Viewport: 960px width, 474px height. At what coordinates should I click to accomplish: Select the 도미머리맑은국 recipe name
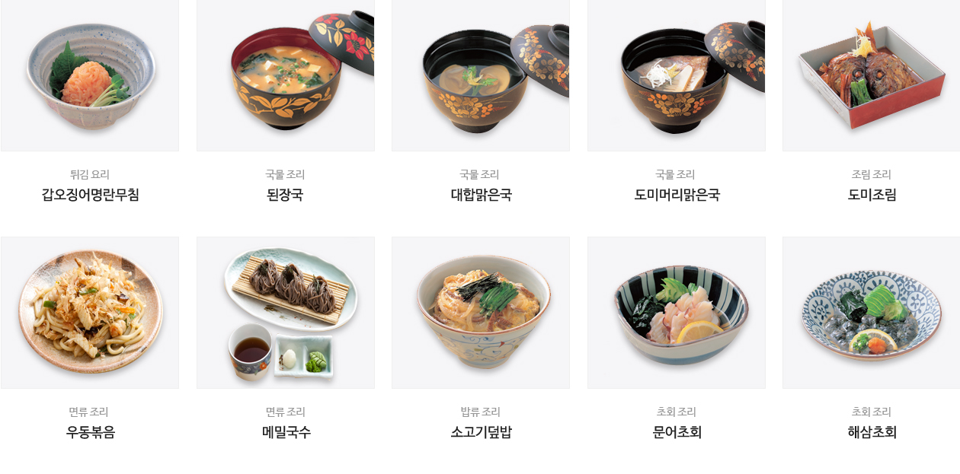pos(677,195)
